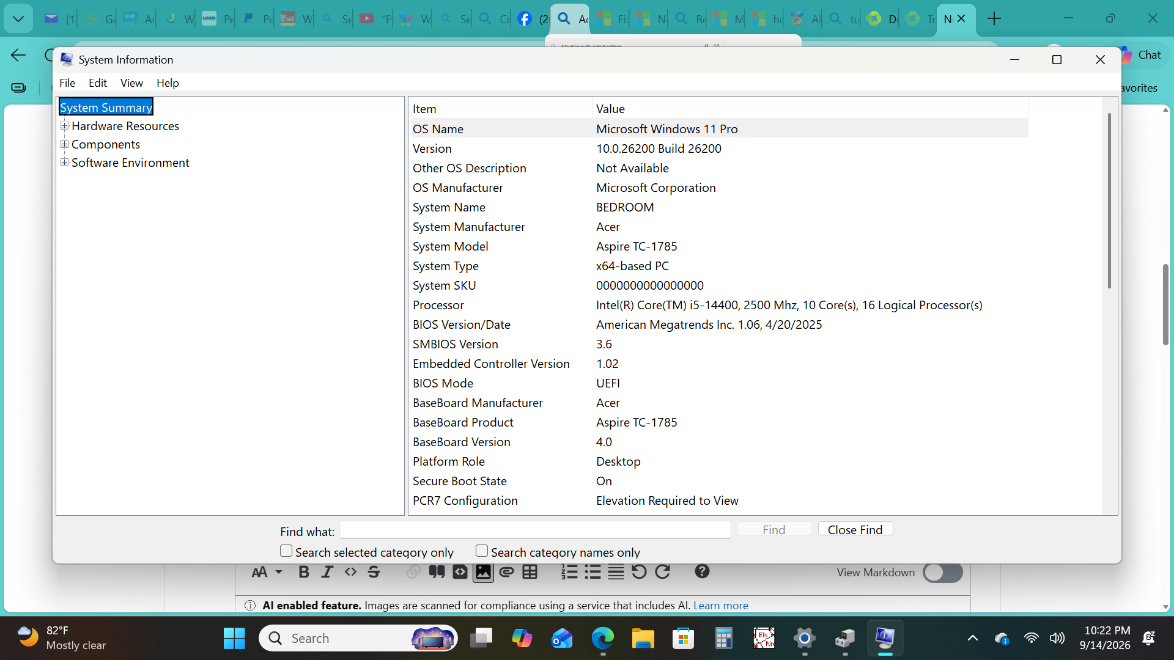This screenshot has width=1174, height=660.
Task: Click the browser page vertical scrollbar
Action: point(1165,304)
